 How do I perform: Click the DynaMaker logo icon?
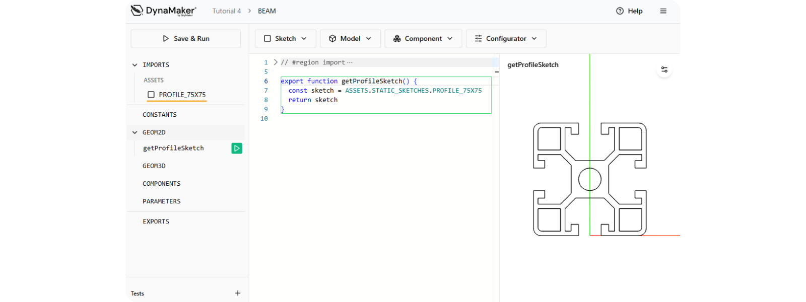pyautogui.click(x=137, y=11)
